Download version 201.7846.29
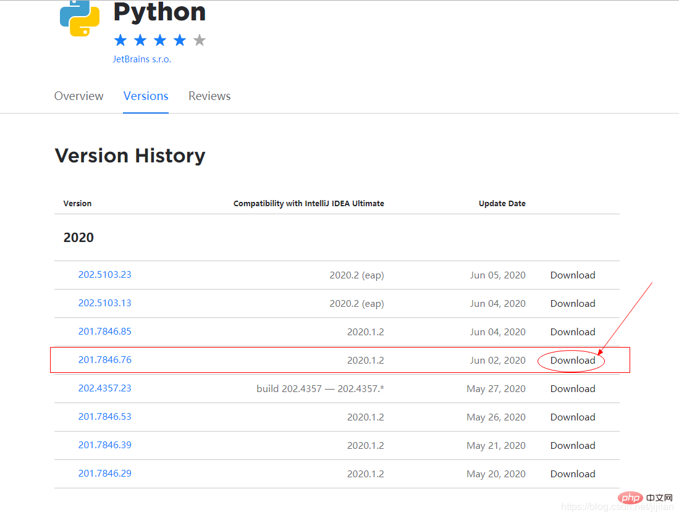 [x=572, y=474]
